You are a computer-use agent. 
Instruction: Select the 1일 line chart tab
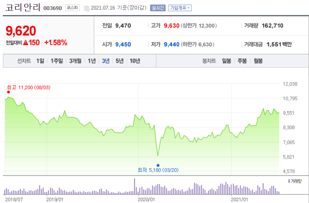click(x=40, y=61)
